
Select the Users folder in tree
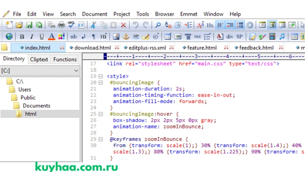(x=24, y=89)
